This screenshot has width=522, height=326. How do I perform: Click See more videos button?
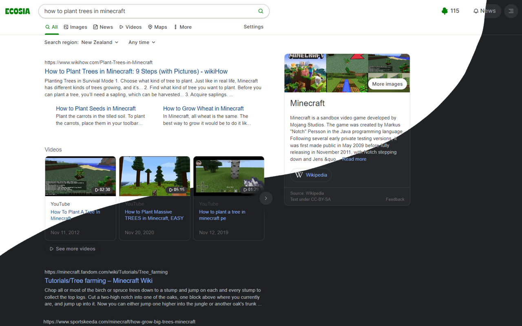click(x=72, y=249)
